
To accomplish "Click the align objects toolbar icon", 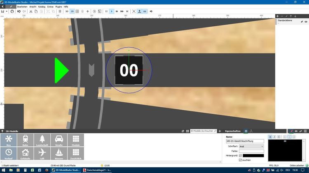I will tap(60, 12).
